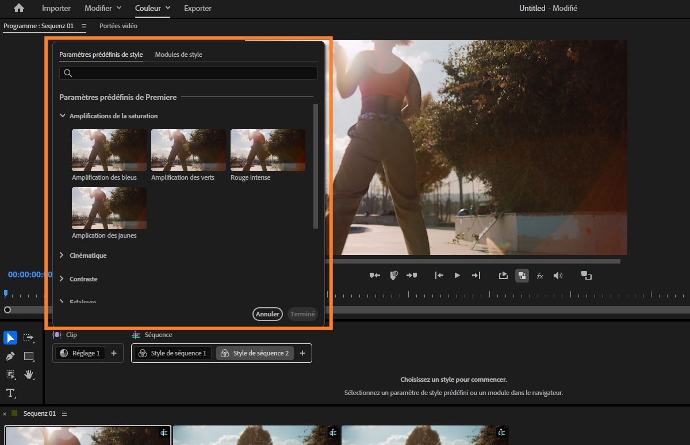Collapse Amplifications de la saturation group
This screenshot has width=690, height=445.
[62, 116]
